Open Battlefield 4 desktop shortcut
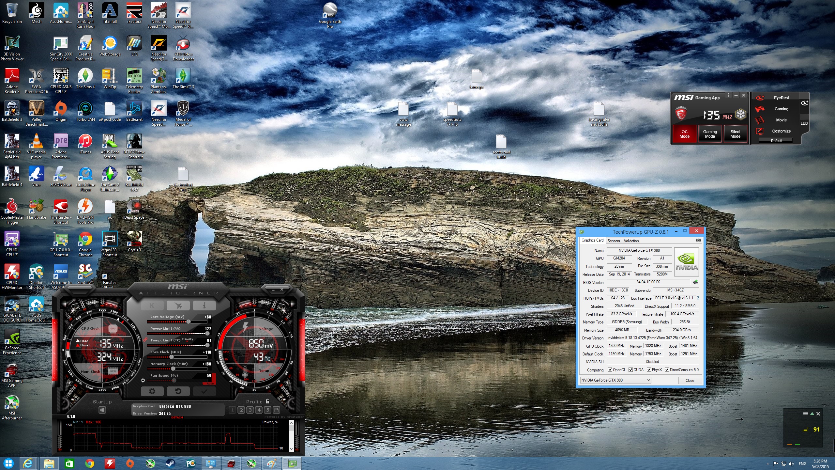The width and height of the screenshot is (835, 470). 12,177
